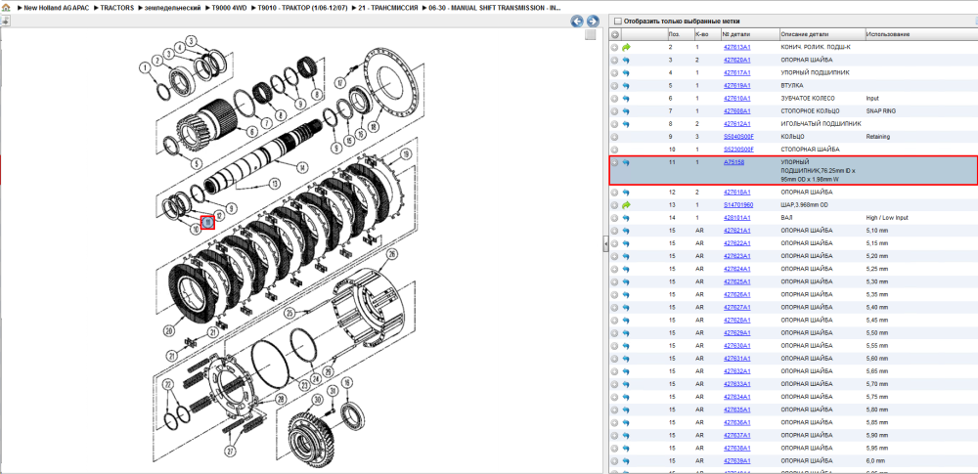
Task: Open part number link A75158
Action: pos(733,162)
